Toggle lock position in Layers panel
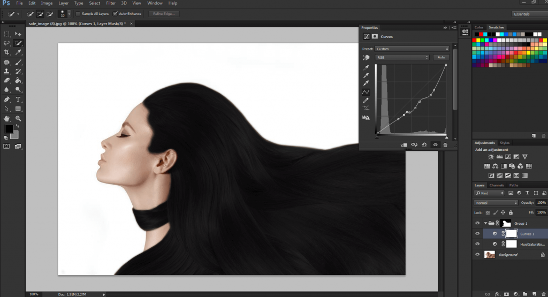The image size is (548, 297). coord(503,212)
